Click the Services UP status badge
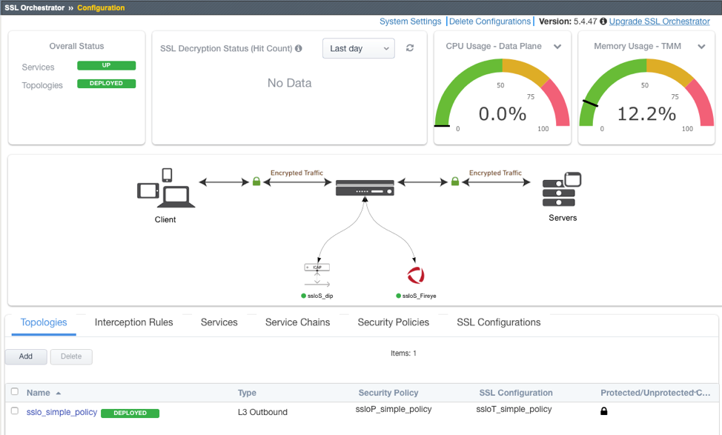 click(x=106, y=65)
